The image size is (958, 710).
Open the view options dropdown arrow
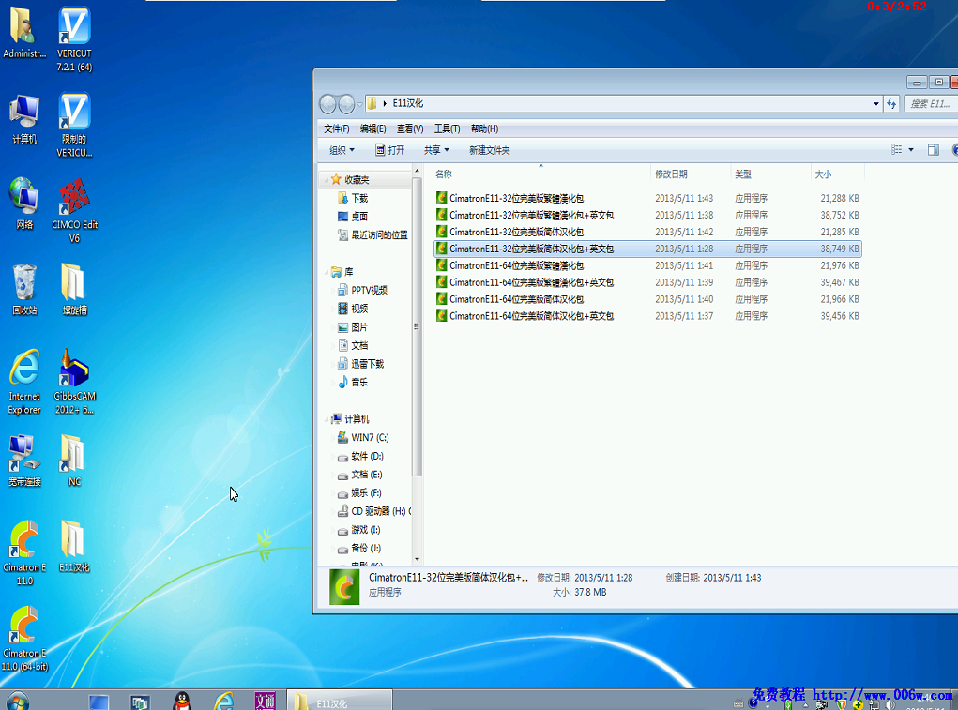[x=911, y=150]
